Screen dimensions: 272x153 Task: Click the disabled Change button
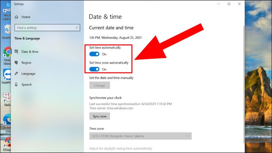click(x=99, y=85)
